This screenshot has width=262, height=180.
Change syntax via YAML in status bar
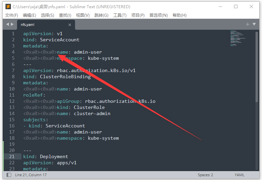[239, 175]
